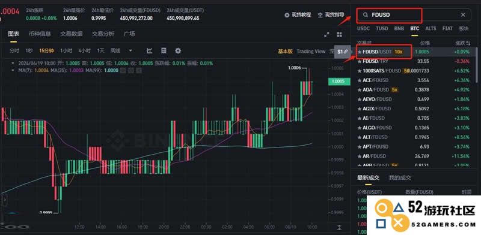Favorite the ACE/FDUSD pair with its star
The width and height of the screenshot is (481, 235).
click(360, 80)
